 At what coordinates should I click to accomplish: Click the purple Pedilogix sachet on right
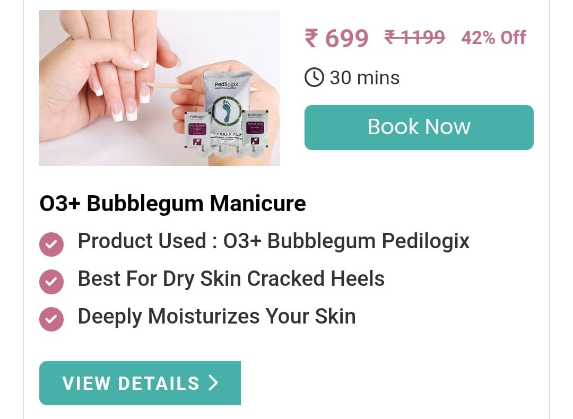(x=256, y=128)
